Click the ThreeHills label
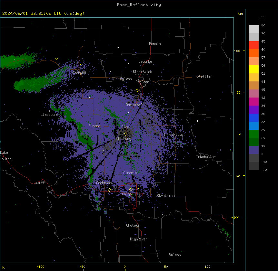 click(x=173, y=135)
